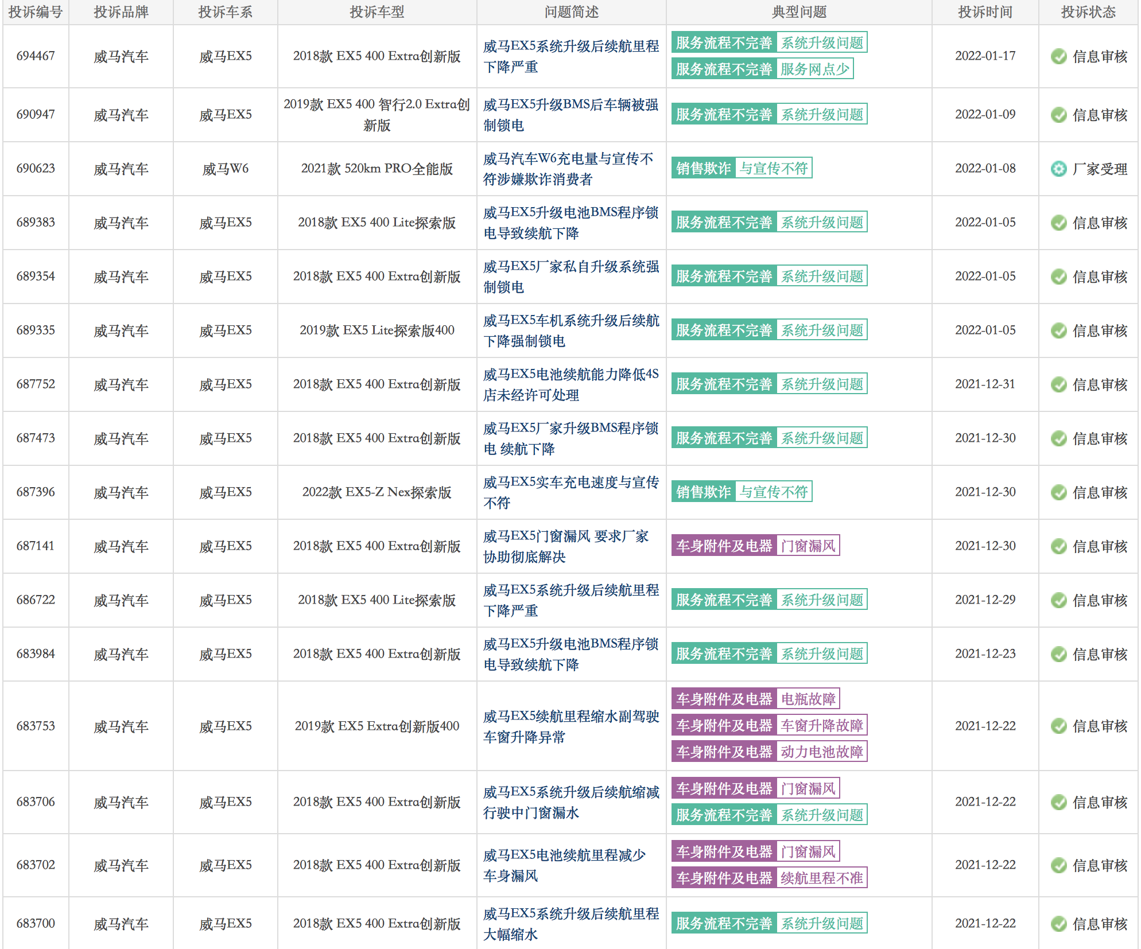Image resolution: width=1141 pixels, height=949 pixels.
Task: Open complaint link '威马EX5升级BMS后车辆被强制锁电'
Action: 571,115
